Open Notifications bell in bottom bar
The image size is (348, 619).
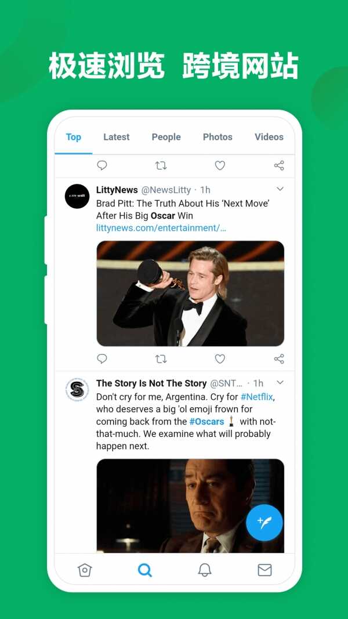click(205, 570)
